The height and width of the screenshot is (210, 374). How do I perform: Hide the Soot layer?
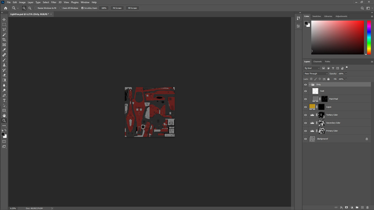click(305, 91)
